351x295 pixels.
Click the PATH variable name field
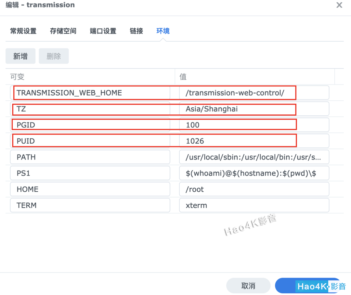tap(90, 157)
